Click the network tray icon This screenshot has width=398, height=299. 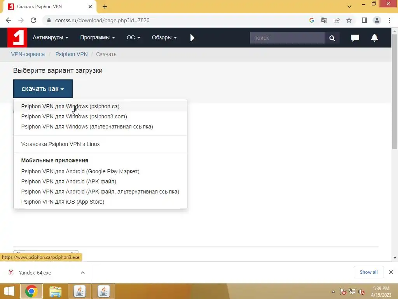point(352,292)
